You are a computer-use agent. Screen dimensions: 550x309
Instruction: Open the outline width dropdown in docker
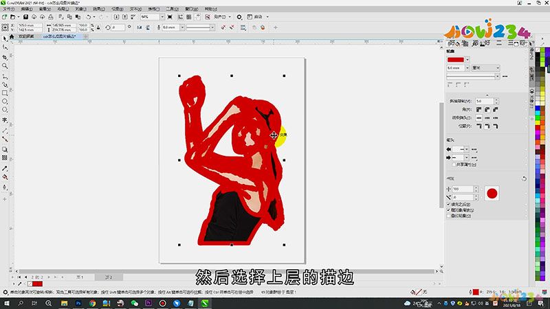click(x=467, y=68)
